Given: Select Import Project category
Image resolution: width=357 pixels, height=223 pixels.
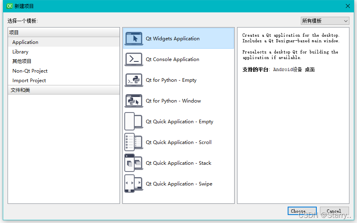Looking at the screenshot, I should point(63,81).
